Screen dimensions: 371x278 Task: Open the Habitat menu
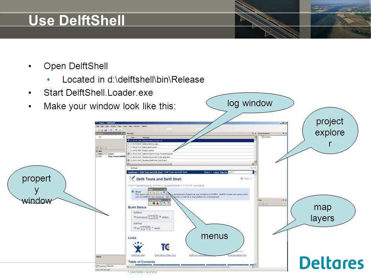pyautogui.click(x=144, y=126)
